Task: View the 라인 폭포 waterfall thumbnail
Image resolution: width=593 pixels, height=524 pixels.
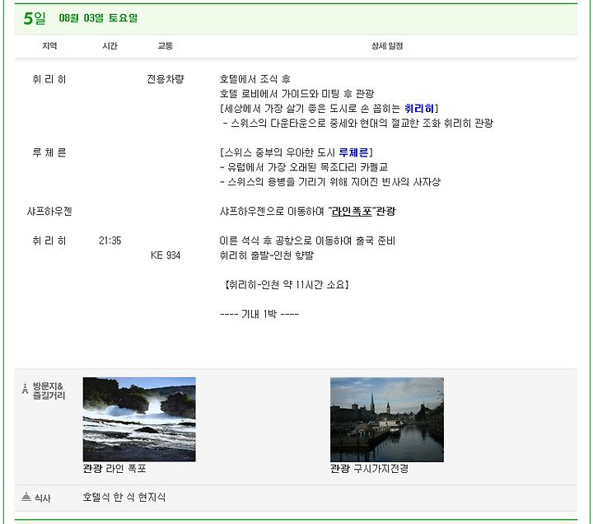Action: [139, 419]
